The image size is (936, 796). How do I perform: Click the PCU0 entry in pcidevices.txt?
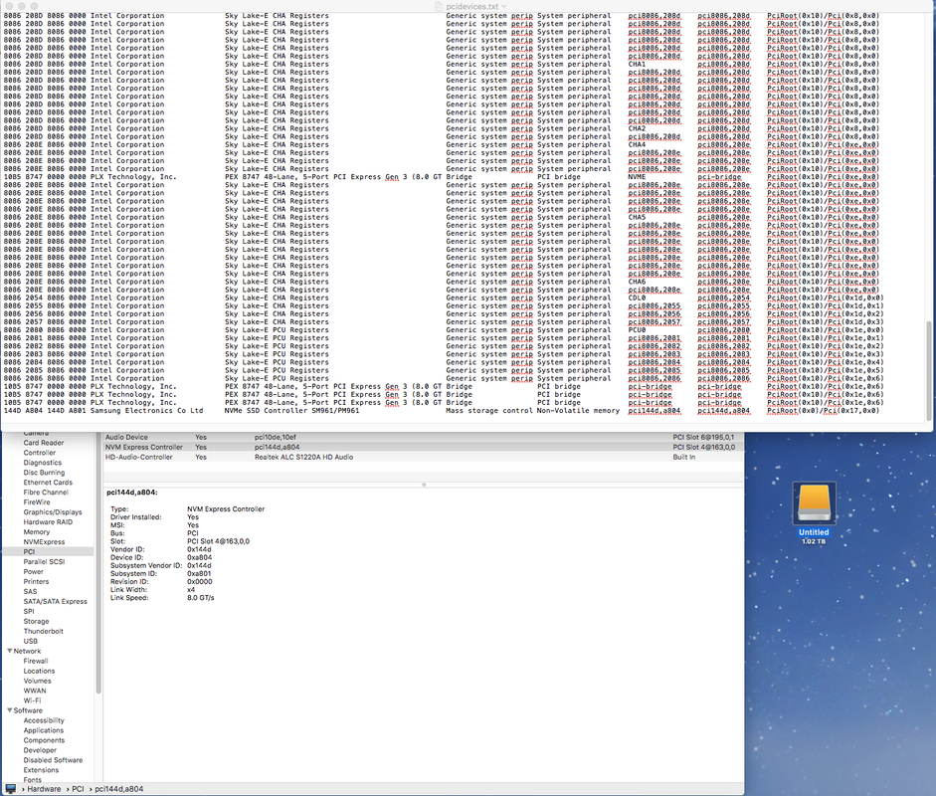(637, 330)
